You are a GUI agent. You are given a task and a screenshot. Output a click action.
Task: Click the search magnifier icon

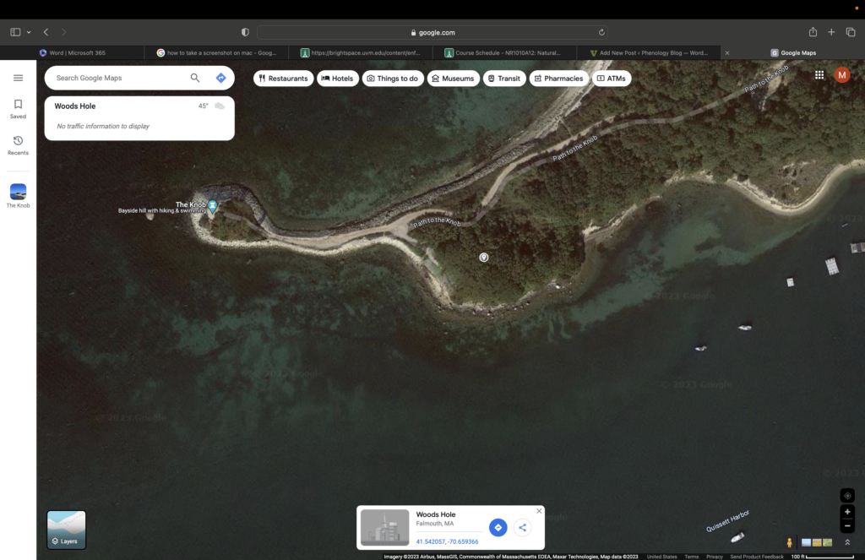tap(195, 78)
